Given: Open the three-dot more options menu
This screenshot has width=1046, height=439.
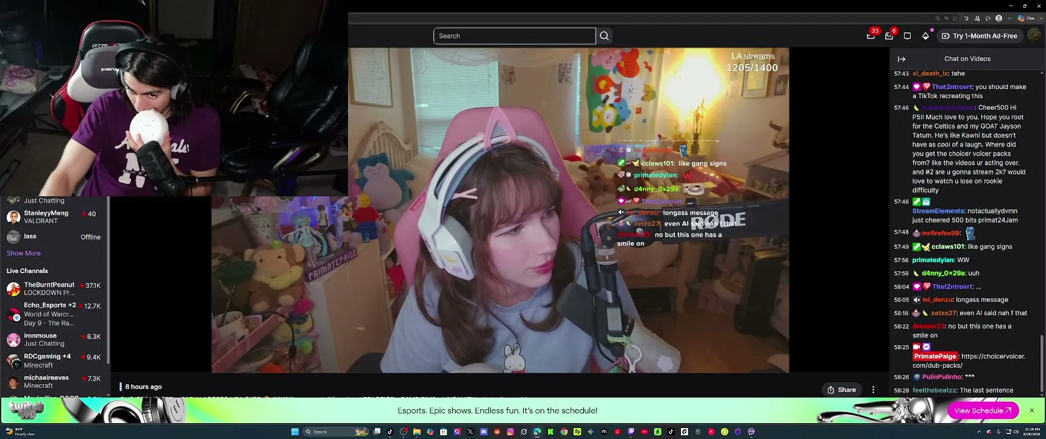Looking at the screenshot, I should coord(873,390).
